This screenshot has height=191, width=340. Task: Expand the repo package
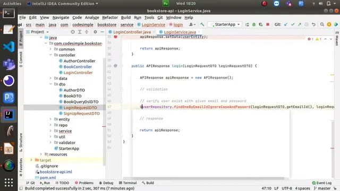coord(50,125)
